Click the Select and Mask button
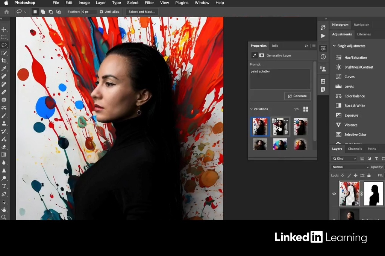Viewport: 385px width, 256px height. [141, 12]
